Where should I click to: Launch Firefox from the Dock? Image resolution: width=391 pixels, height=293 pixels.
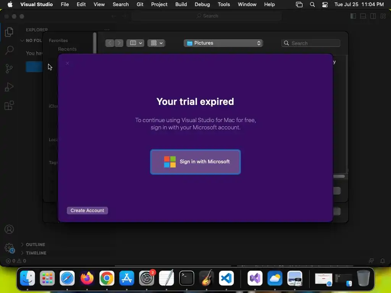[87, 278]
